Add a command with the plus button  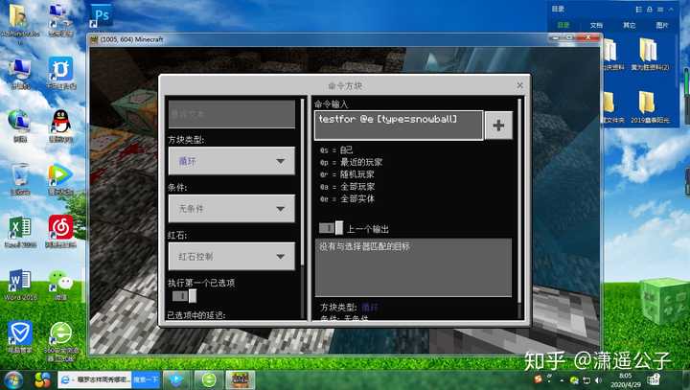(x=498, y=126)
